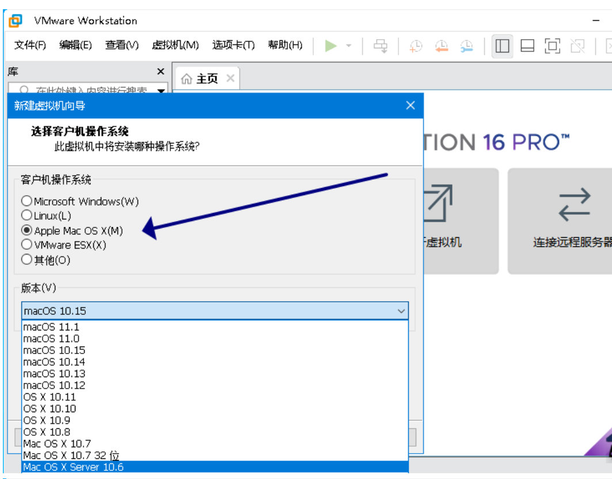Choose macOS 10.15 in the open version list
The height and width of the screenshot is (479, 612).
[215, 350]
